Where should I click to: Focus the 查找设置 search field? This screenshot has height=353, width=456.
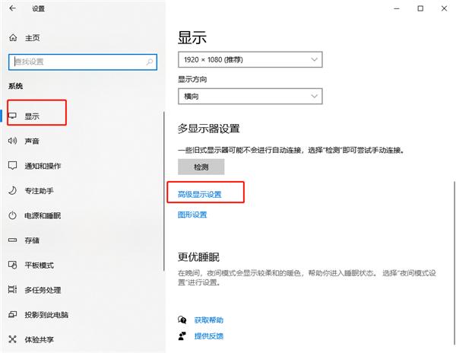[83, 62]
